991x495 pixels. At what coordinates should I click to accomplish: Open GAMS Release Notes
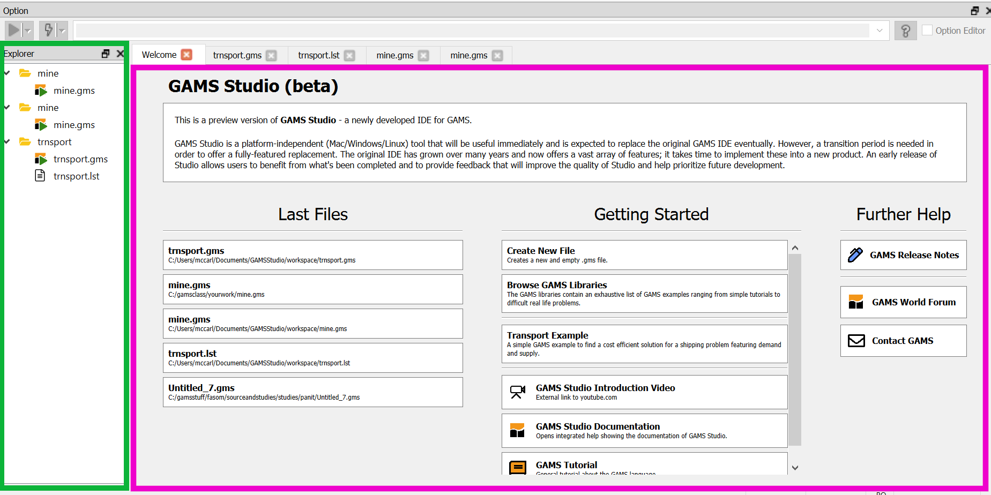pyautogui.click(x=904, y=255)
